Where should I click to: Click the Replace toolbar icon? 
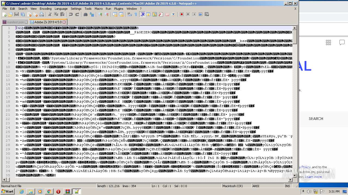click(x=92, y=14)
